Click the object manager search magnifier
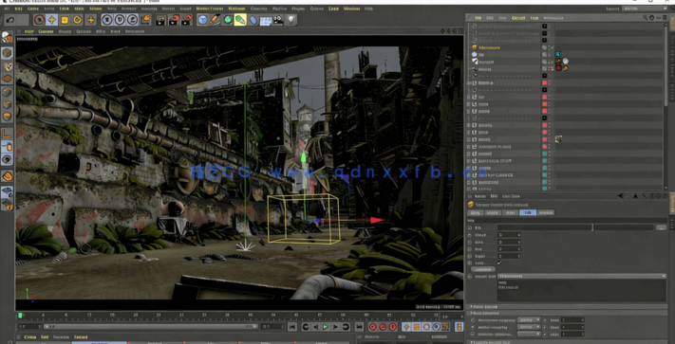The width and height of the screenshot is (675, 344). coord(645,18)
